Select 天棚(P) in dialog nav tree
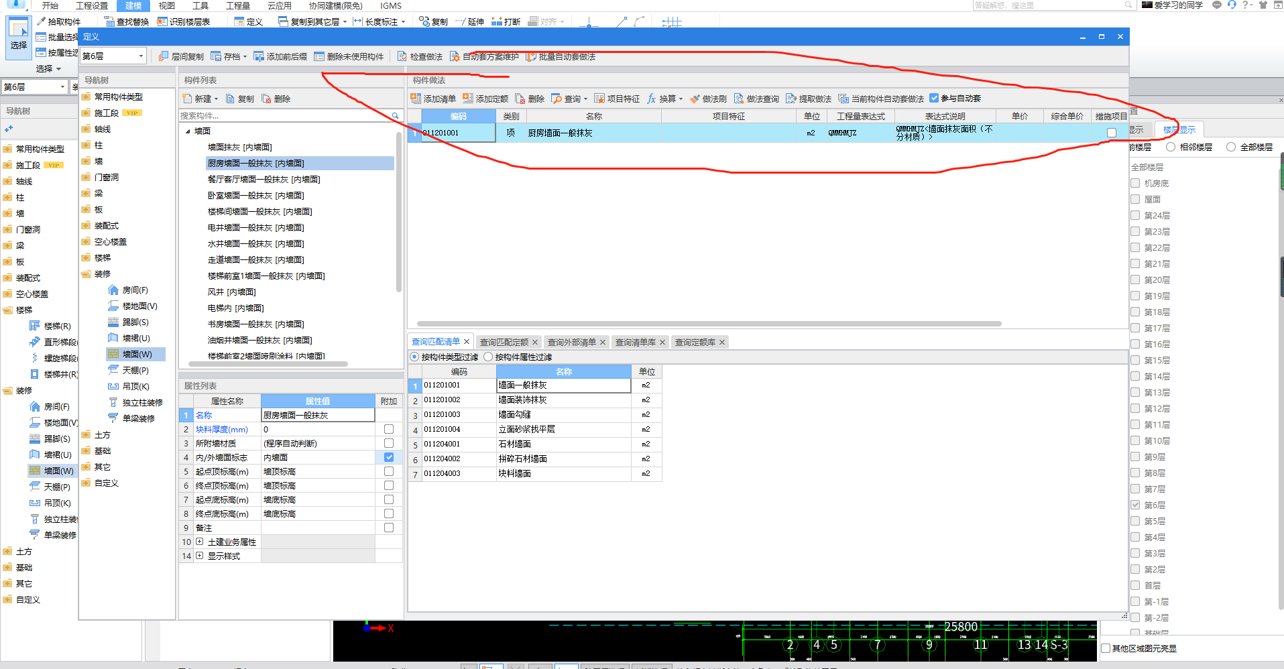 pyautogui.click(x=135, y=370)
